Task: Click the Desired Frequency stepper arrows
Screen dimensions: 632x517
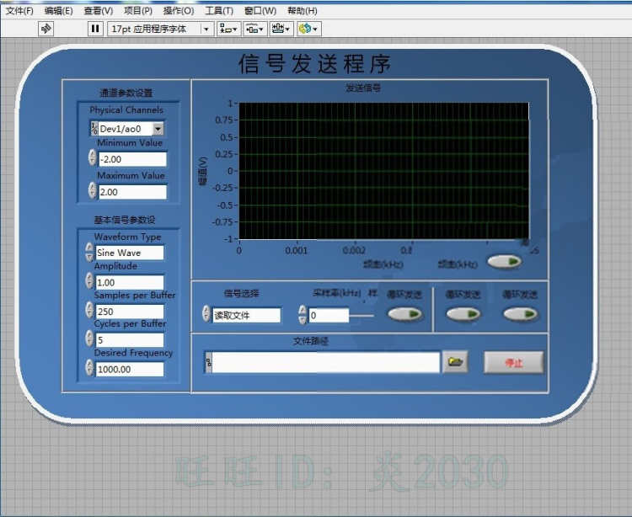Action: tap(89, 368)
